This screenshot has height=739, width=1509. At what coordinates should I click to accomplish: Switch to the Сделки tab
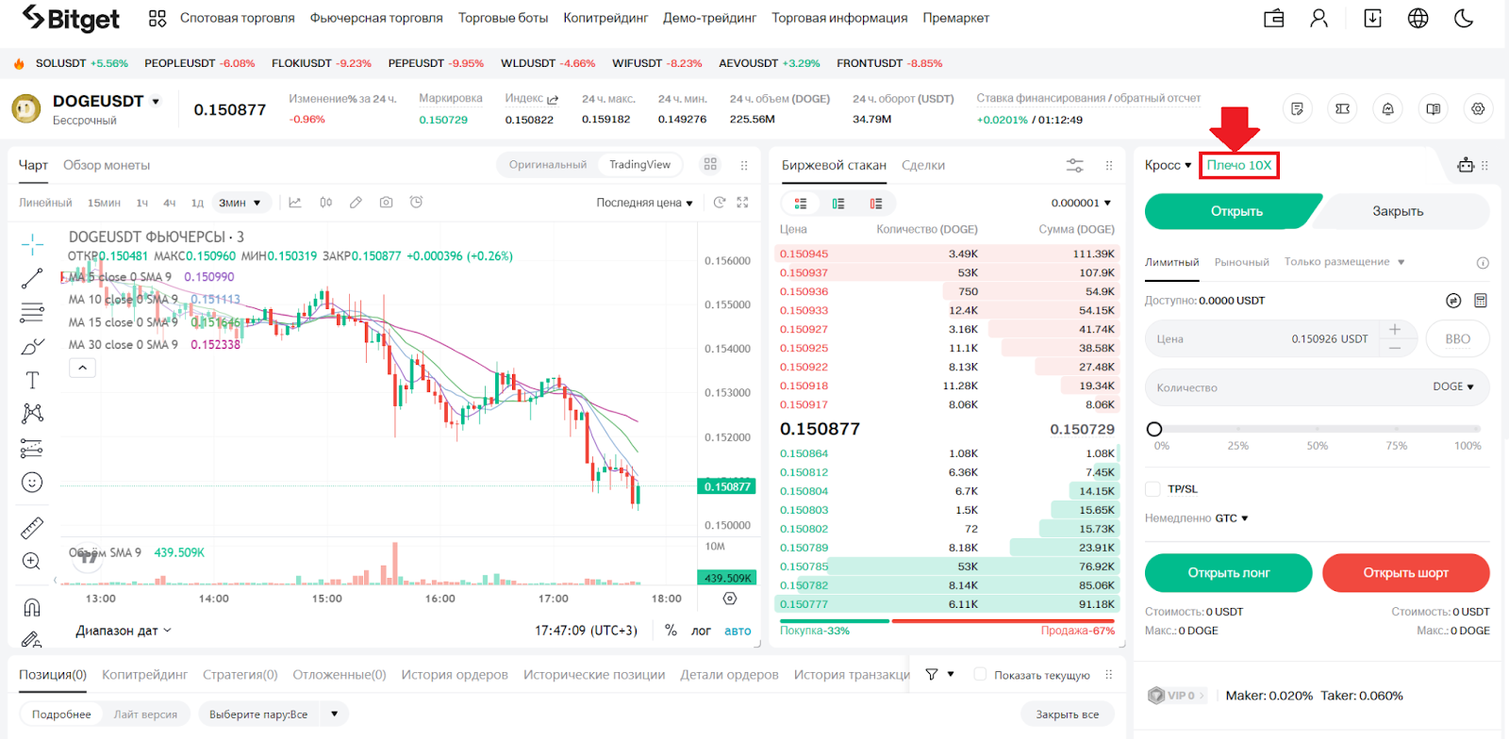tap(922, 166)
